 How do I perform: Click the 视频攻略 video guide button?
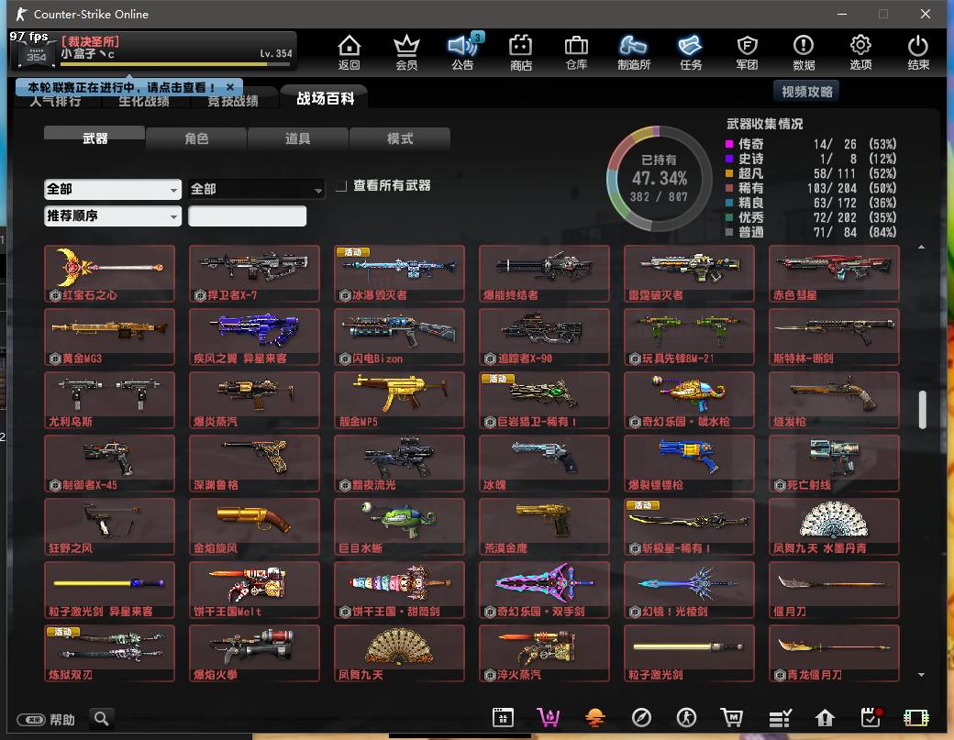click(806, 92)
